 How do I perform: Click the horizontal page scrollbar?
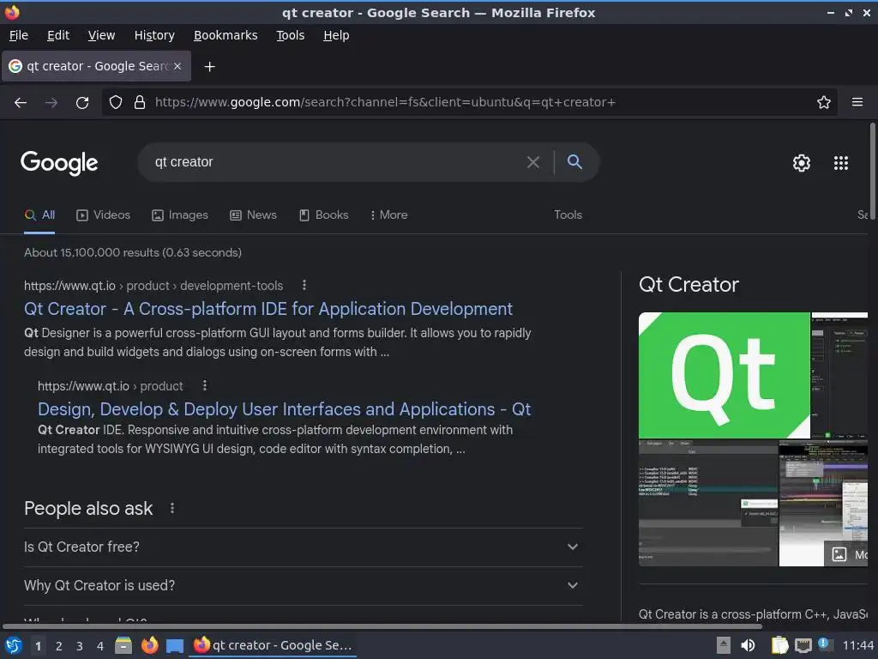coord(382,626)
